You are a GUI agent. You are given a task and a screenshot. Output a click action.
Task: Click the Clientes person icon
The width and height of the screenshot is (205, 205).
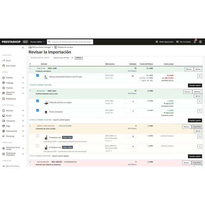tap(3, 88)
